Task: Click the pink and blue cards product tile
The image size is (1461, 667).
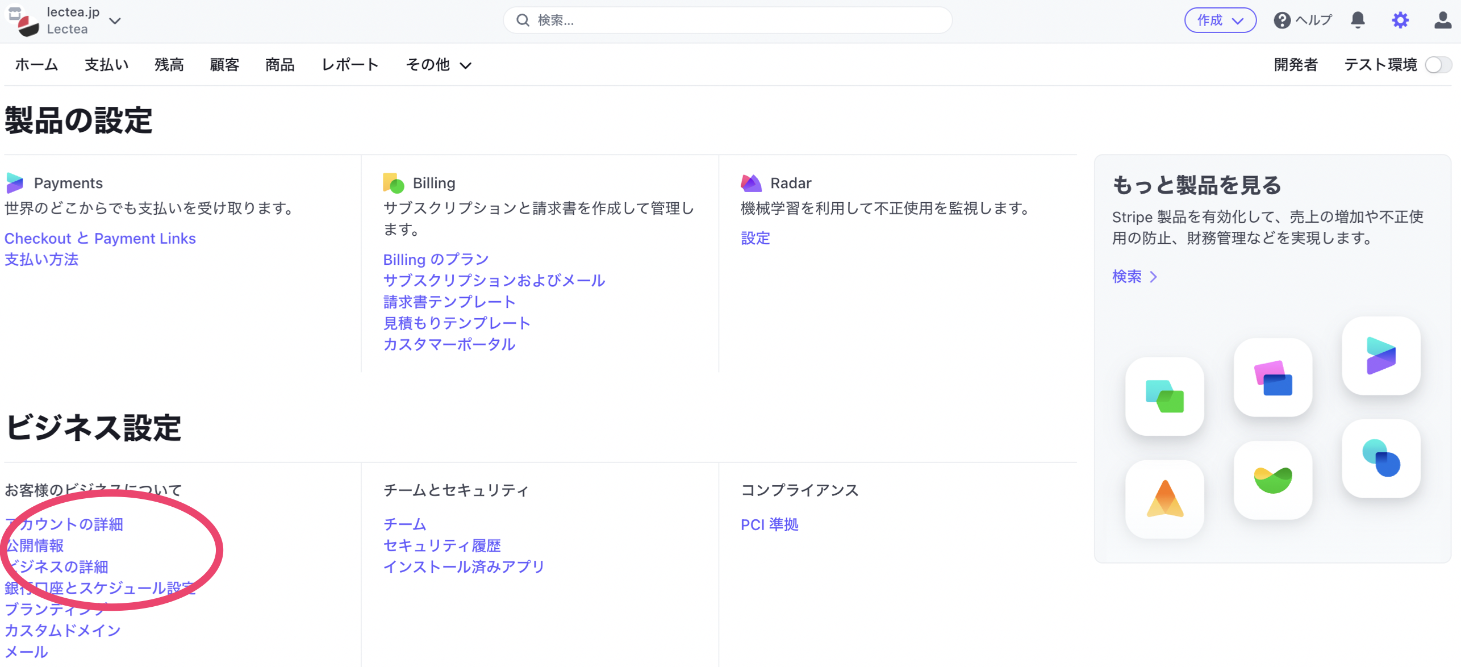Action: tap(1273, 378)
